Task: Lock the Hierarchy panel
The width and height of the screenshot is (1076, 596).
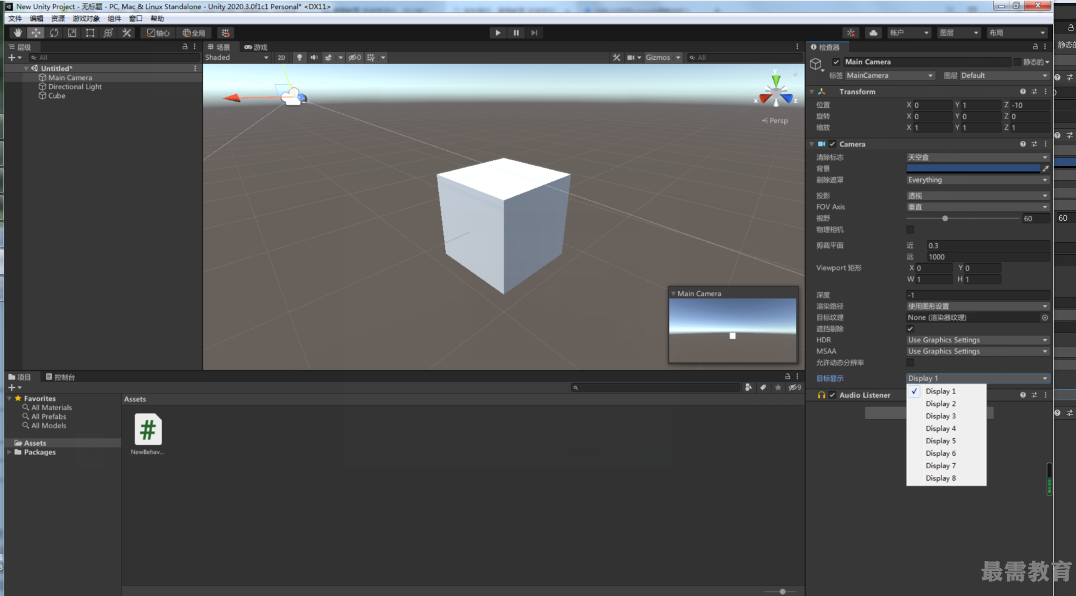Action: click(x=185, y=47)
